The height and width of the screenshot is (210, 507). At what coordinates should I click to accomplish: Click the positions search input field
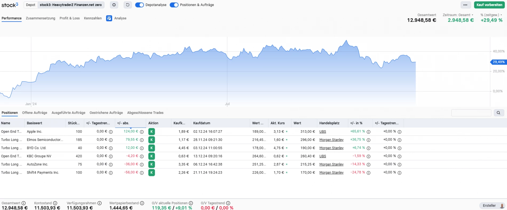pyautogui.click(x=471, y=113)
